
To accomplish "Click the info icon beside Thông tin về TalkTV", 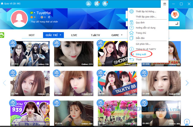I will click(131, 49).
